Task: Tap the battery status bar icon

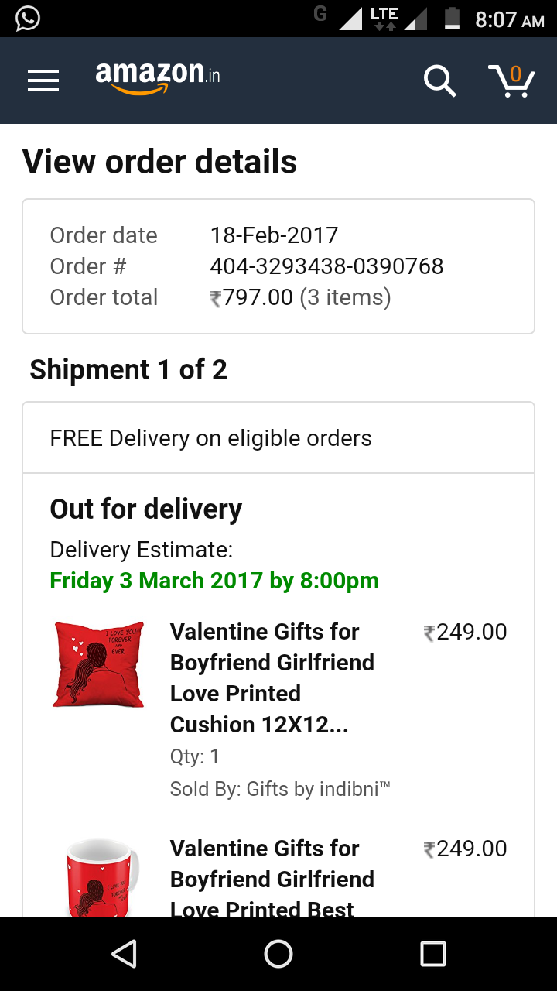Action: pos(453,19)
